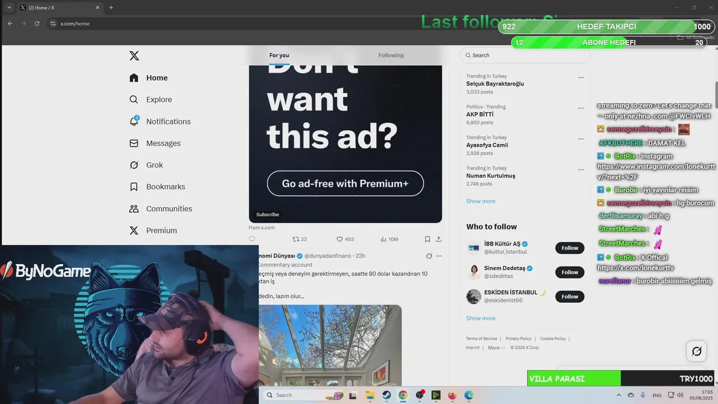Click Show more under trending topics
718x404 pixels.
(x=481, y=201)
